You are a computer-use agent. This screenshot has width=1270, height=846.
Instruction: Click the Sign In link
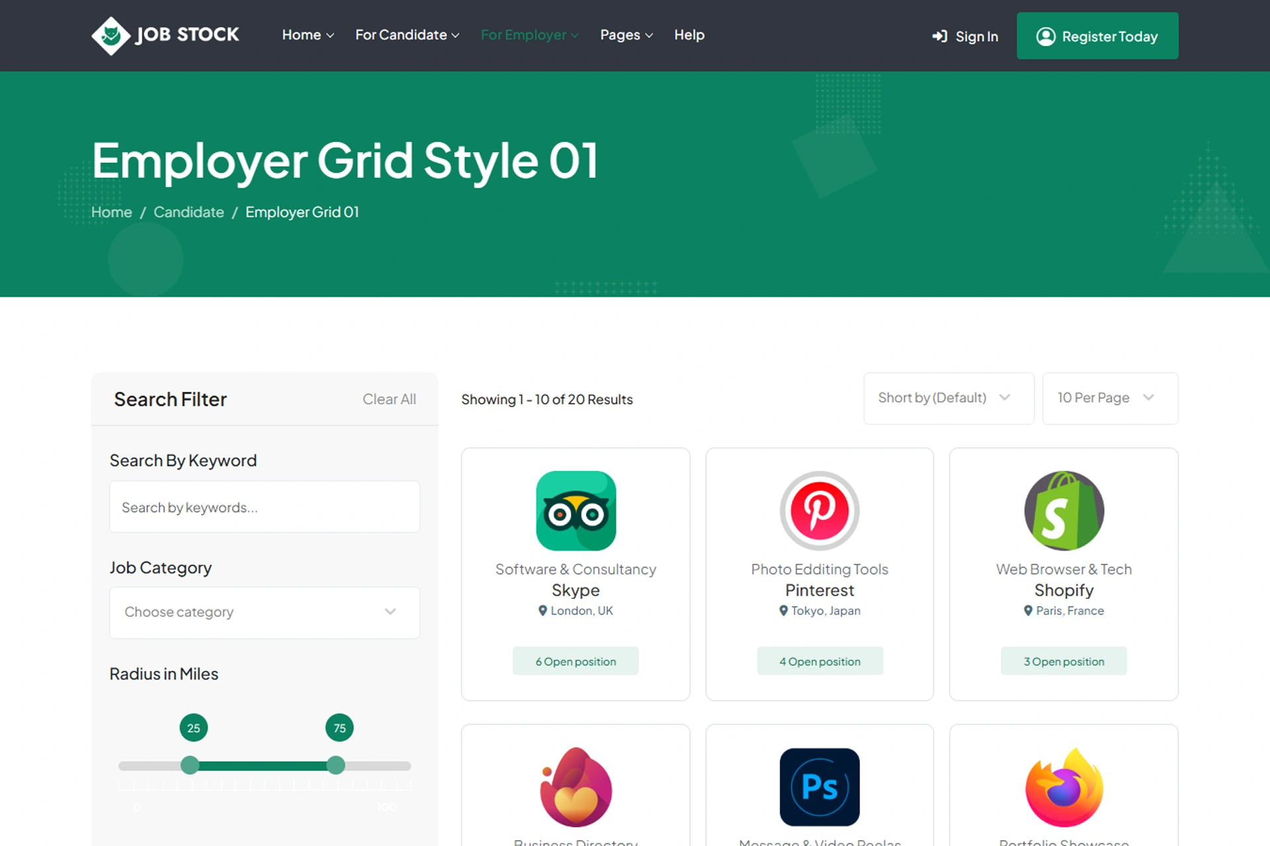point(965,36)
